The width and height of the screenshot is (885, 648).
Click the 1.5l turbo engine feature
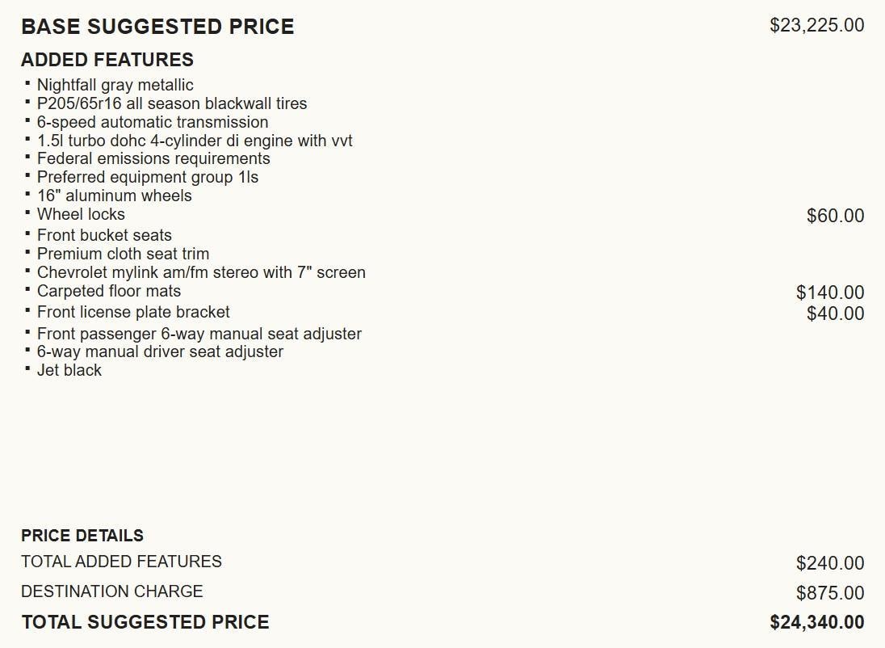195,141
